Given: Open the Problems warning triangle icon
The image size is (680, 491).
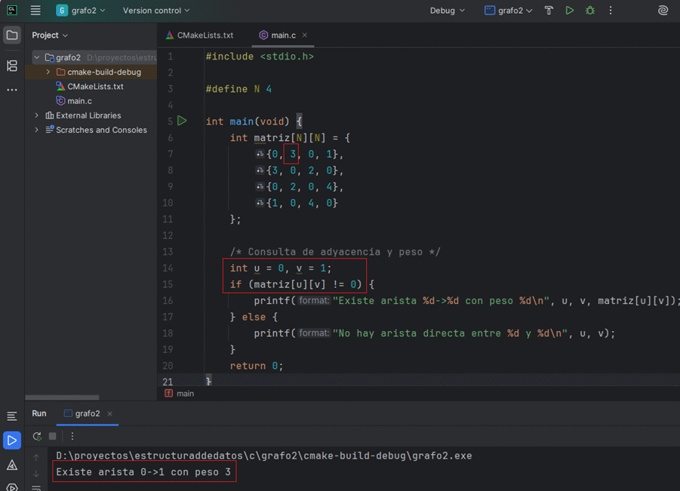Looking at the screenshot, I should click(12, 465).
